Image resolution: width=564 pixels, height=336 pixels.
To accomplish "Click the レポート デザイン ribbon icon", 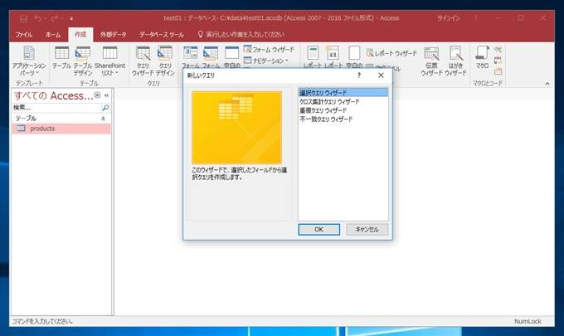I will point(333,56).
